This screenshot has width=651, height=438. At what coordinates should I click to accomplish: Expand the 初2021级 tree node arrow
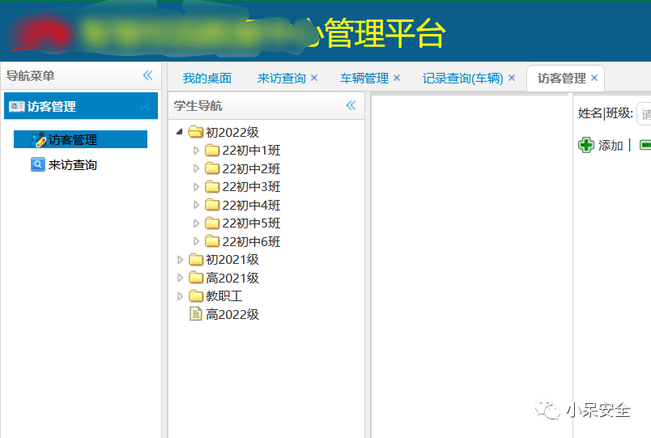coord(180,259)
